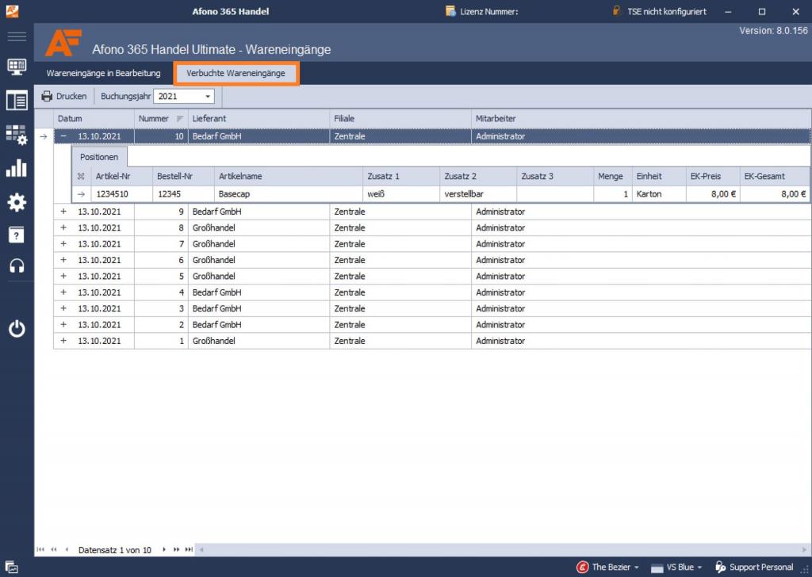Screen dimensions: 812x577
Task: Click the Afono app icon in title bar
Action: 12,11
